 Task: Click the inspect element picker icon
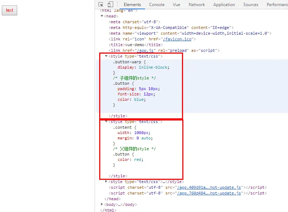pyautogui.click(x=101, y=4)
